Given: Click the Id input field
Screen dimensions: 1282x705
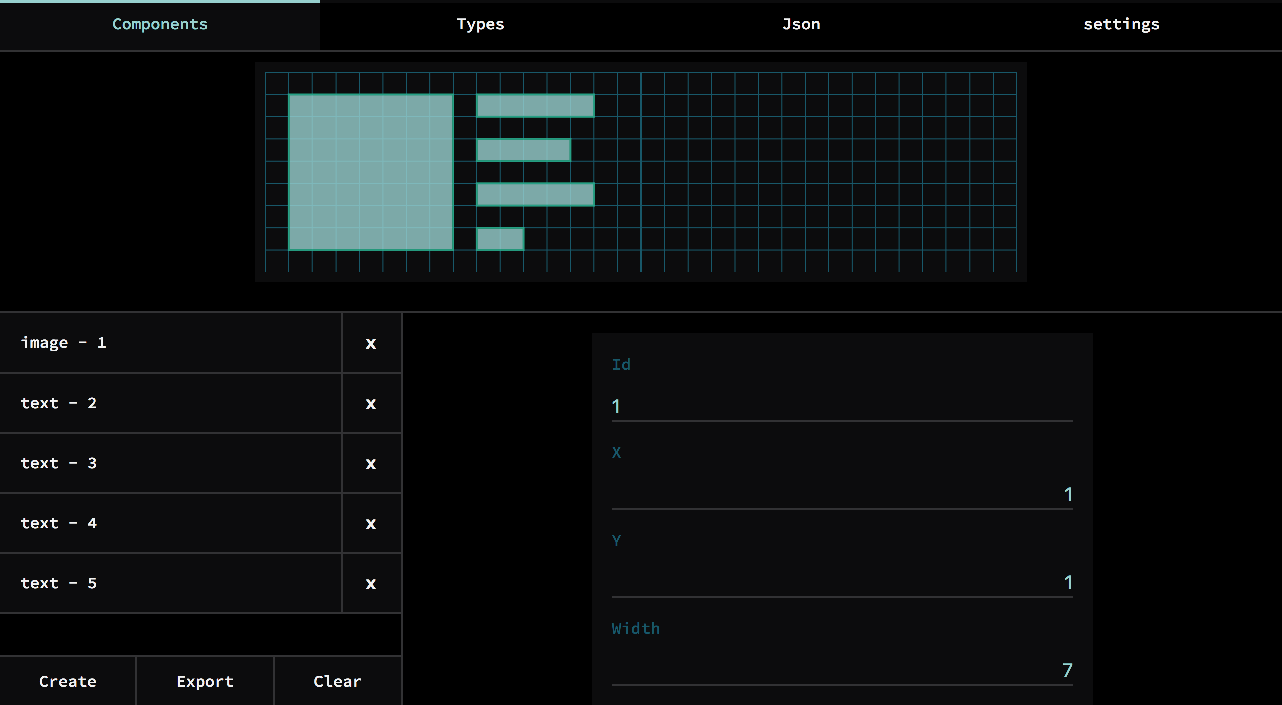Looking at the screenshot, I should click(841, 406).
